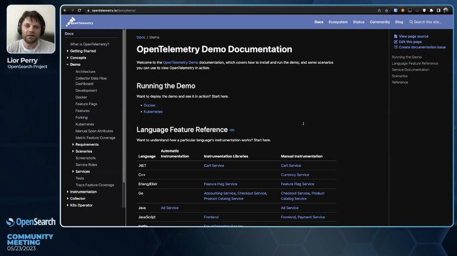The image size is (457, 256).
Task: Open the Docs nav menu item
Action: tap(319, 22)
